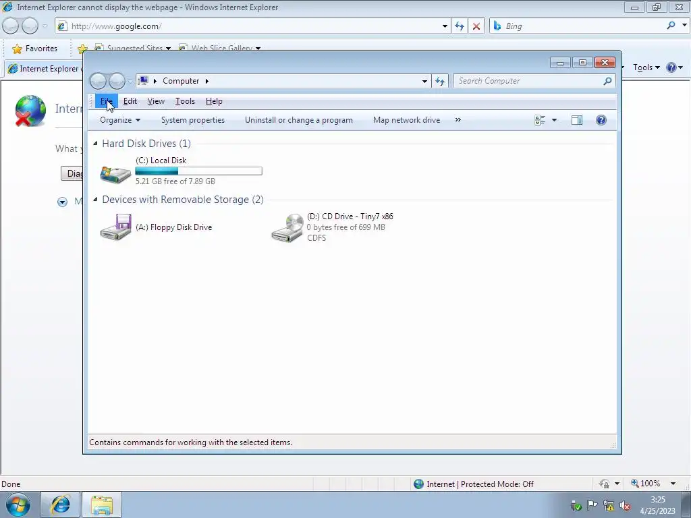Open the Edit menu in Explorer
This screenshot has height=518, width=691.
tap(130, 101)
